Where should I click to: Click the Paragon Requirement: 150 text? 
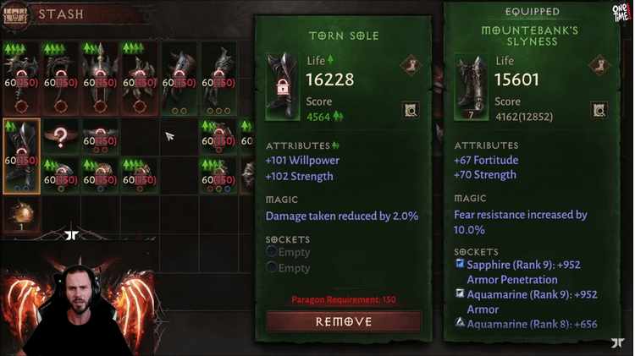click(x=344, y=300)
